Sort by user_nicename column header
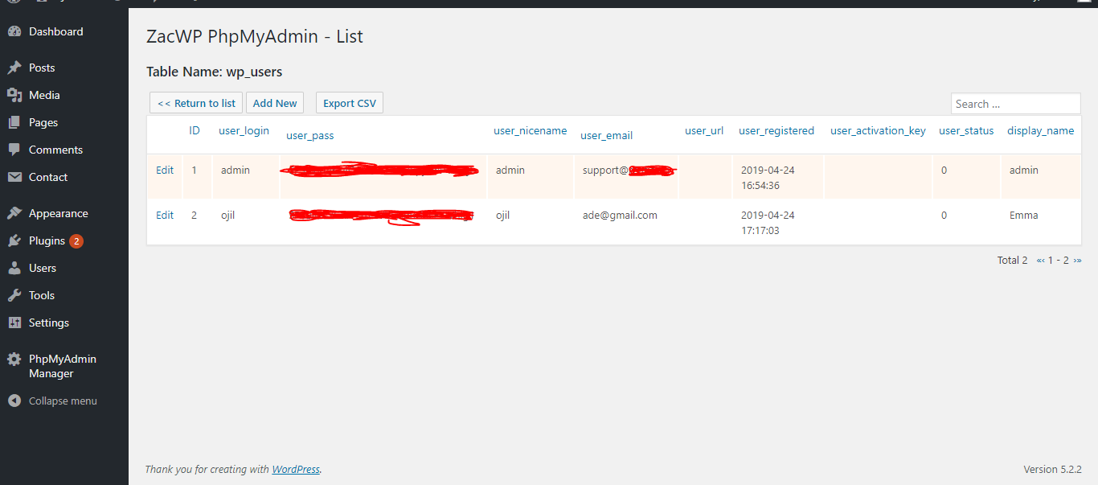 [531, 130]
